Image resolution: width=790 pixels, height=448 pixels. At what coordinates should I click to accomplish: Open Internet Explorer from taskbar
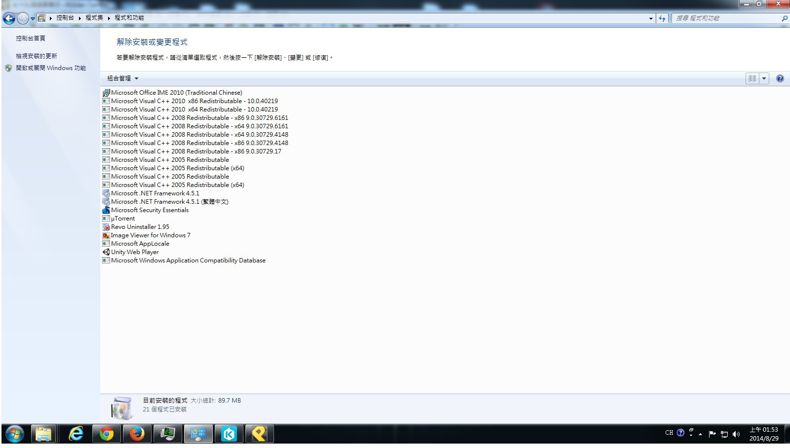coord(76,434)
